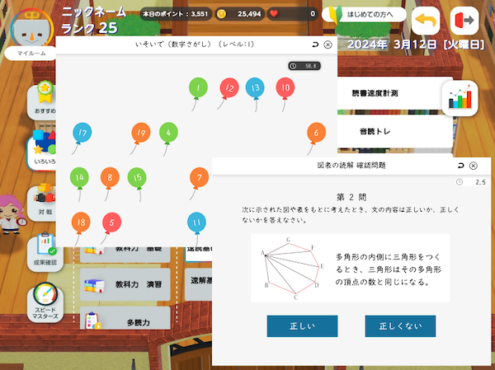495x370 pixels.
Task: Answer 正しい for question 2
Action: pos(302,326)
